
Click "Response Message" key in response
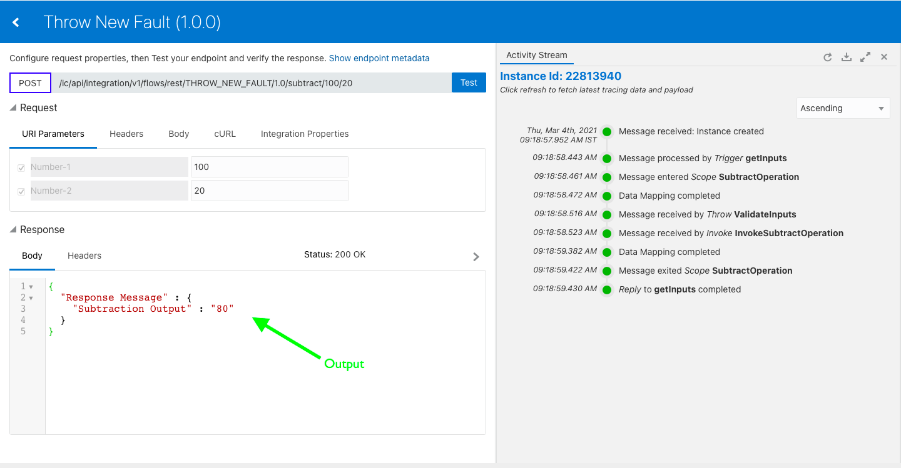115,297
